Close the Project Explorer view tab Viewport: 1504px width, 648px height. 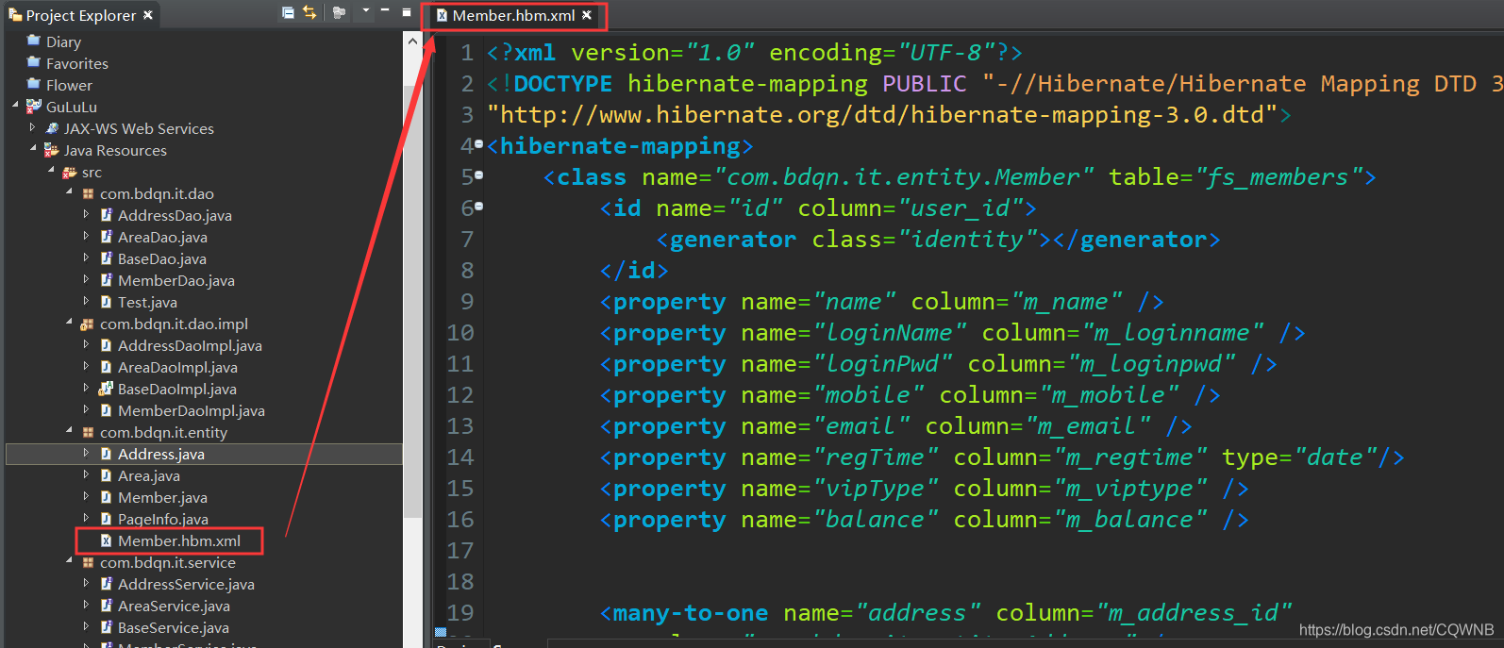click(x=148, y=15)
